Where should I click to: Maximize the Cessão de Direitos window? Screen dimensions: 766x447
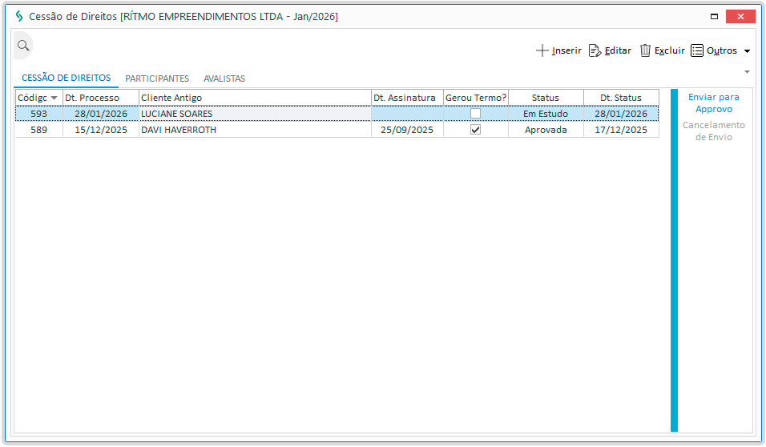[x=714, y=17]
